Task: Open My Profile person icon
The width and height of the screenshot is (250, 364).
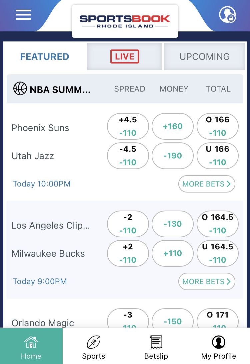Action: click(x=219, y=342)
